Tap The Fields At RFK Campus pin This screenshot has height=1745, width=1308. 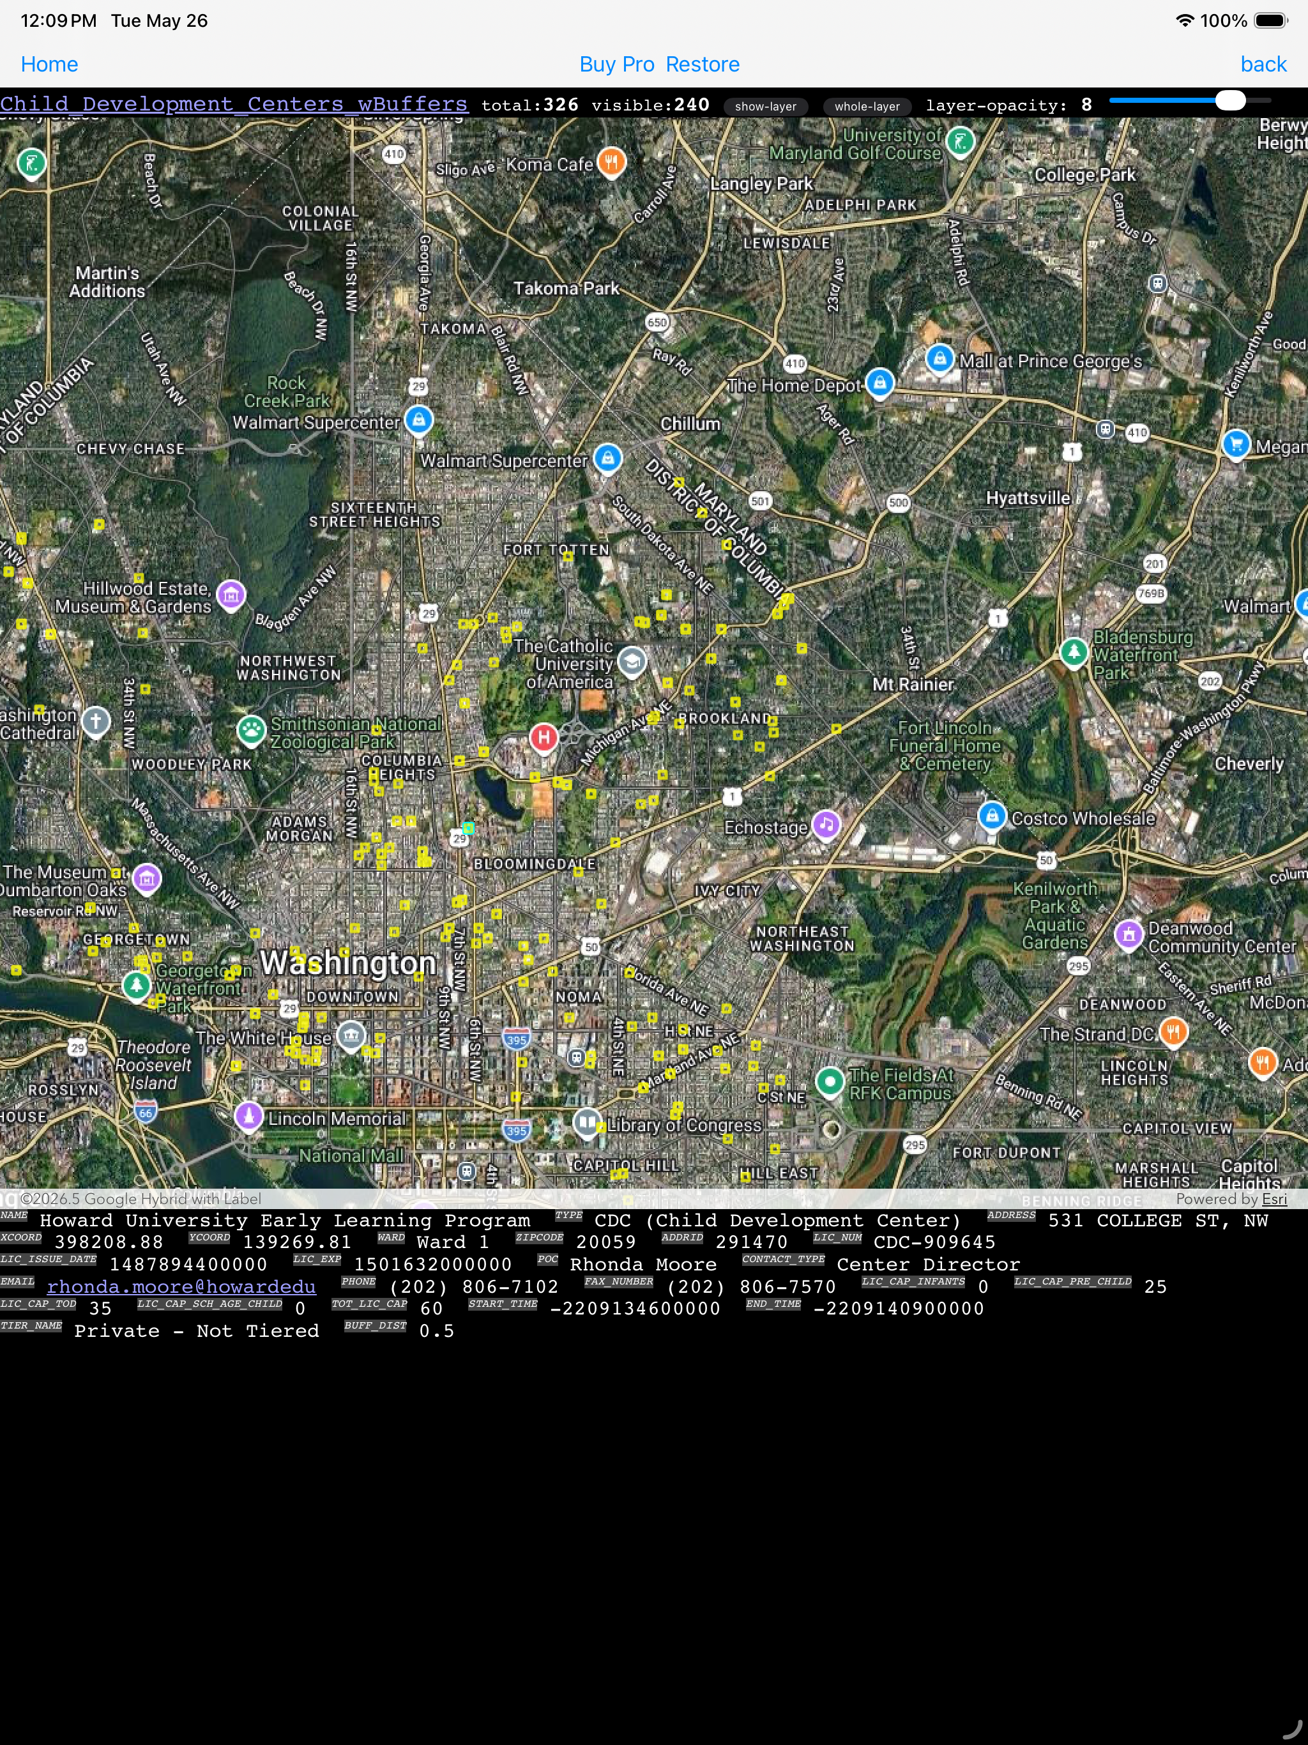click(829, 1083)
